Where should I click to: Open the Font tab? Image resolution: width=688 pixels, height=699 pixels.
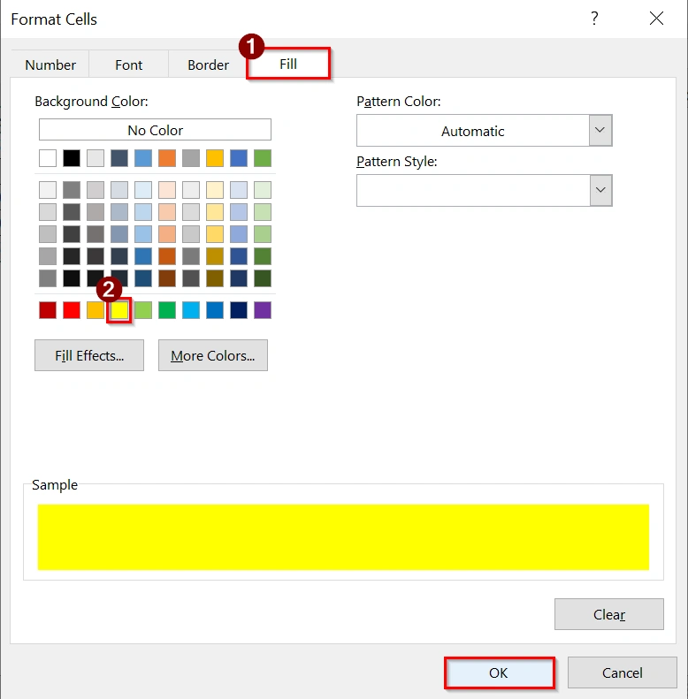pyautogui.click(x=128, y=65)
